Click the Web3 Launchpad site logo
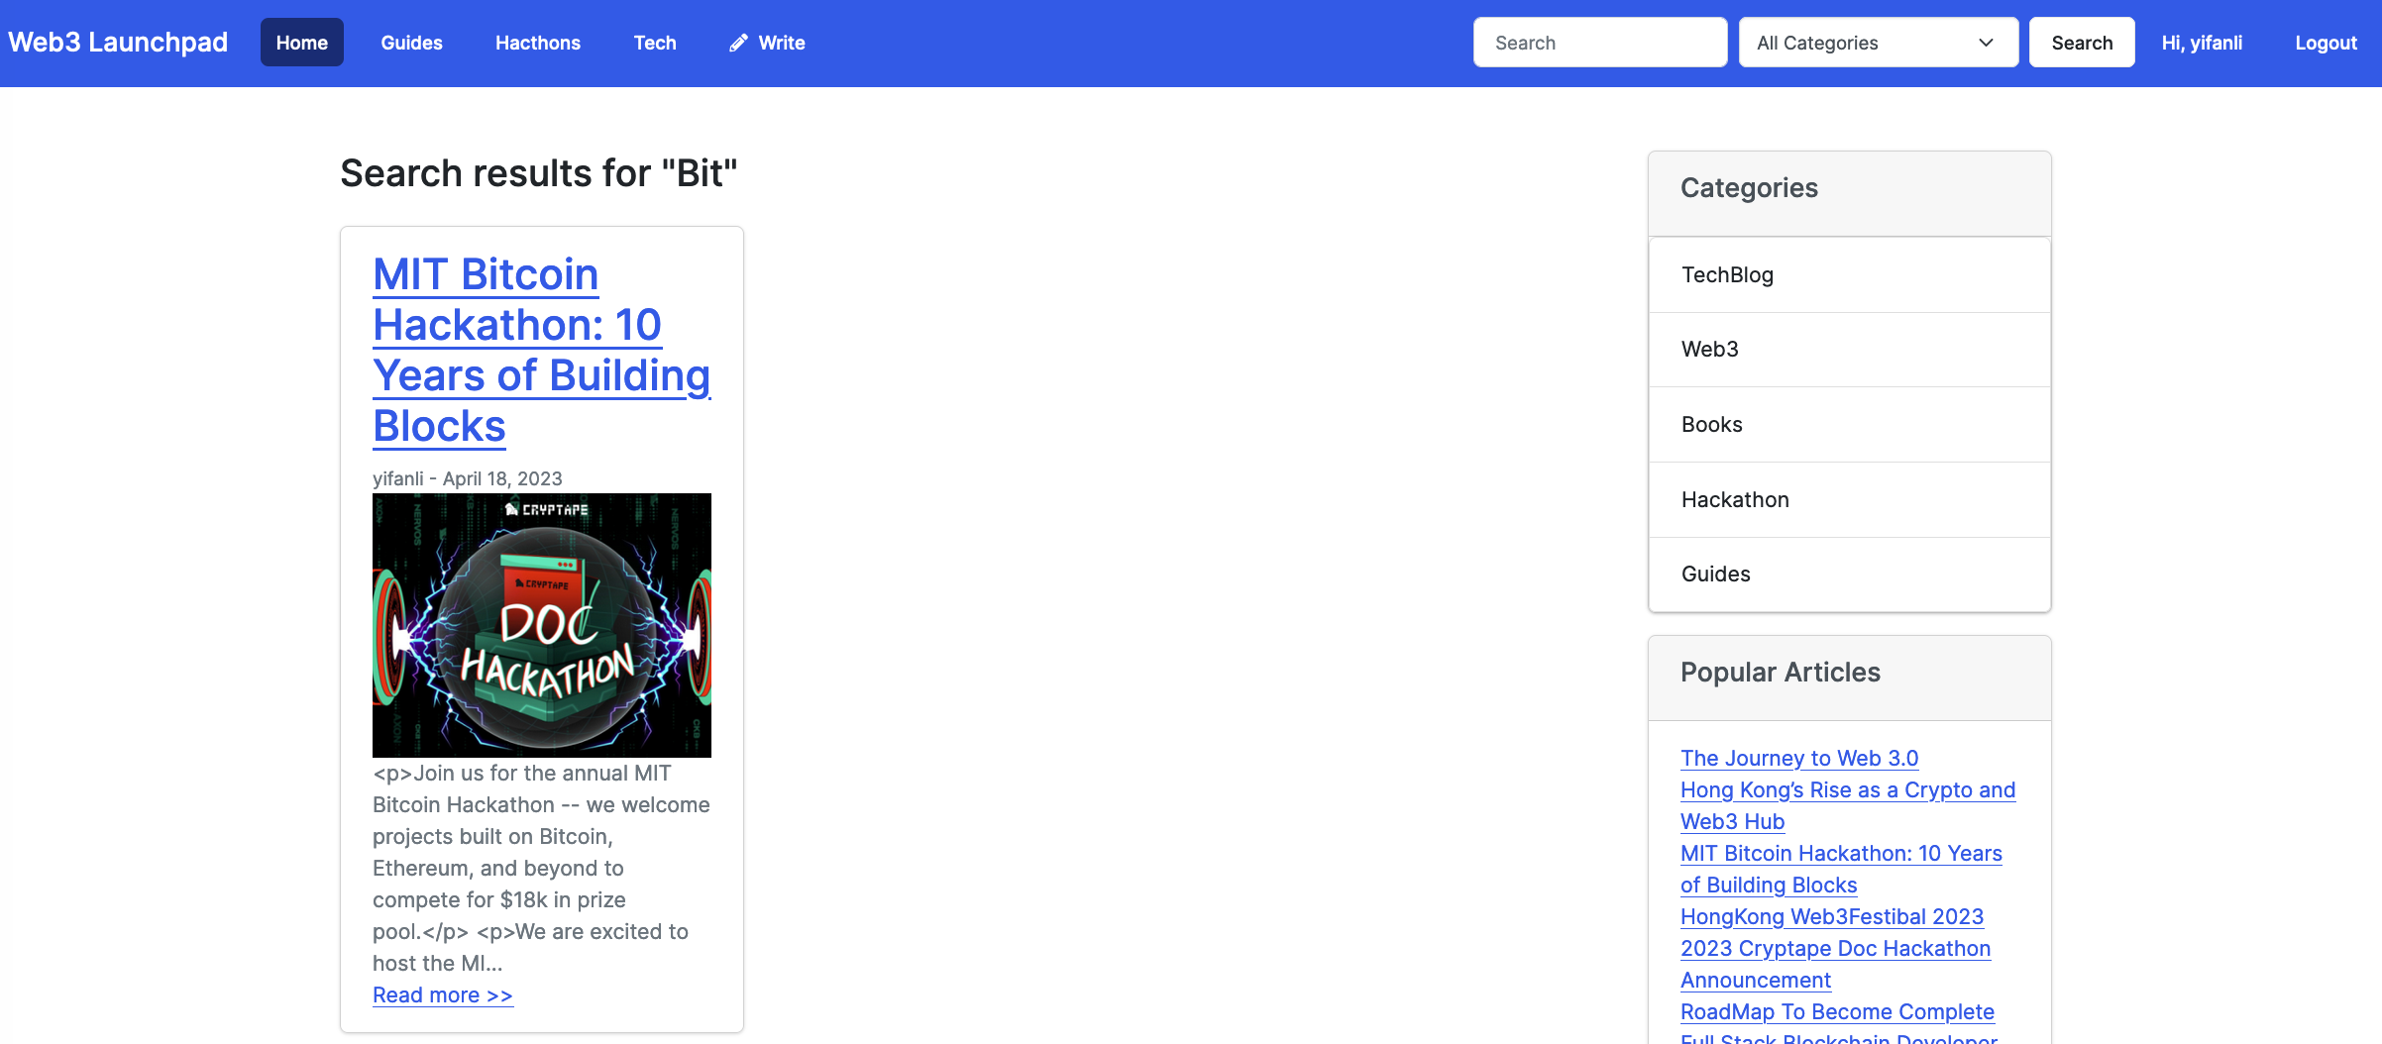 [x=118, y=42]
